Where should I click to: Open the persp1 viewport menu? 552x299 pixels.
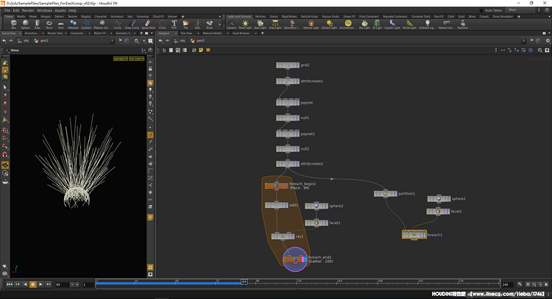(x=121, y=59)
